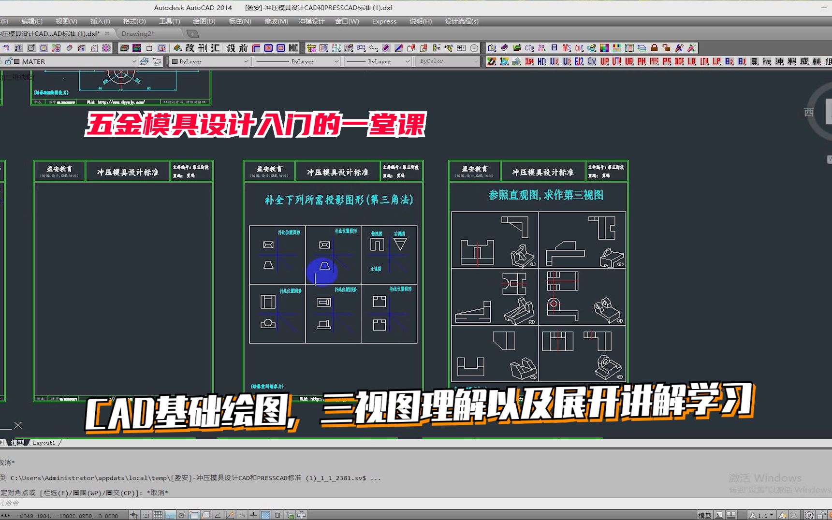This screenshot has height=520, width=832.
Task: Click the 改 toolbar icon
Action: tap(190, 48)
